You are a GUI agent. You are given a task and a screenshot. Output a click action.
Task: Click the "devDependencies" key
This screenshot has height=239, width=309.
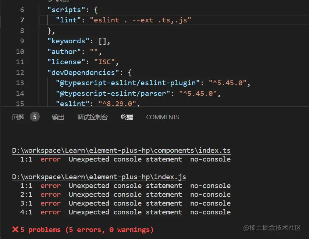pos(83,73)
